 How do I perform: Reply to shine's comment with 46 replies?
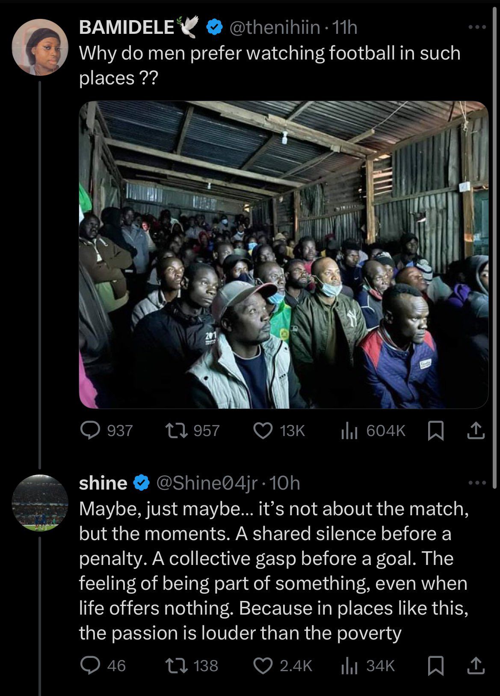tap(90, 666)
